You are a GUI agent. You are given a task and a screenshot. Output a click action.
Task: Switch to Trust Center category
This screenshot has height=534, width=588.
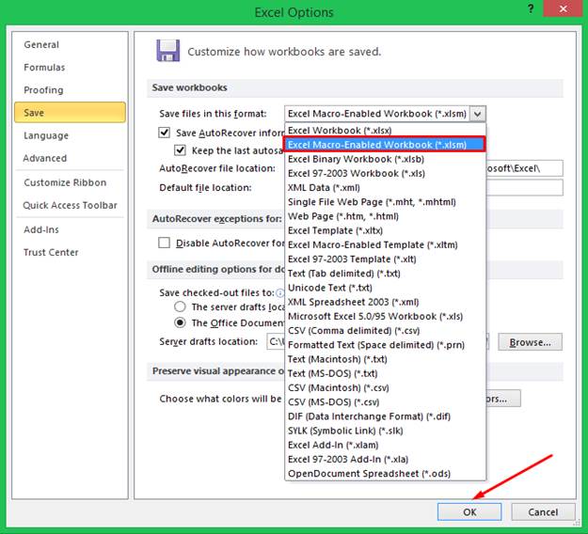(x=51, y=252)
